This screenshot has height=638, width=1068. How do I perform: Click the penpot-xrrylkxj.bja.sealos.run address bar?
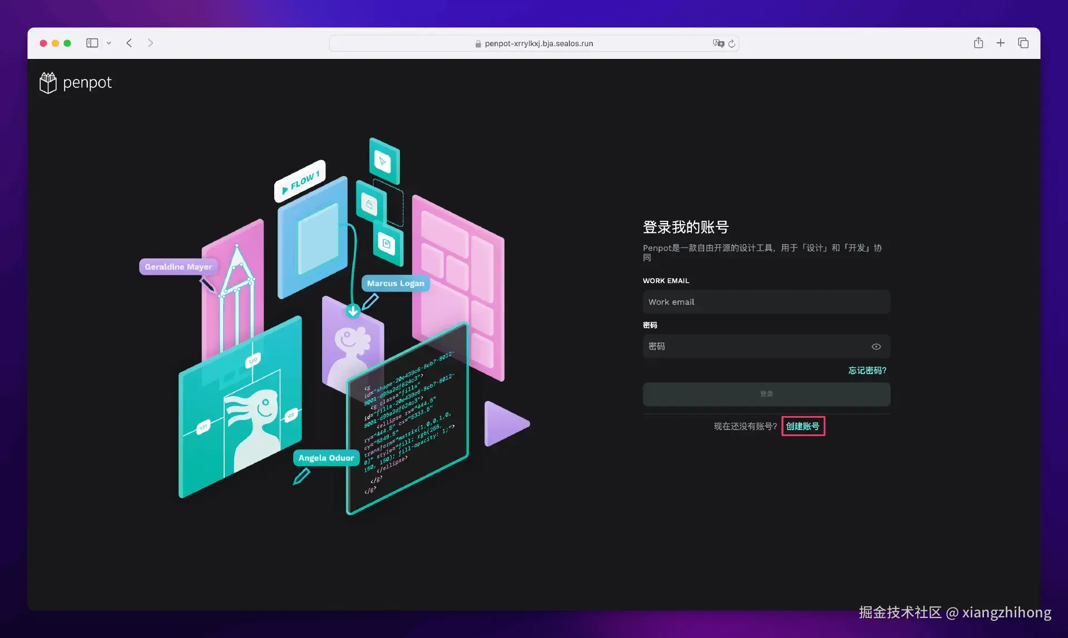point(538,43)
